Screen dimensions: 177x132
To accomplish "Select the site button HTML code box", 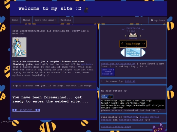I will click(x=133, y=104).
